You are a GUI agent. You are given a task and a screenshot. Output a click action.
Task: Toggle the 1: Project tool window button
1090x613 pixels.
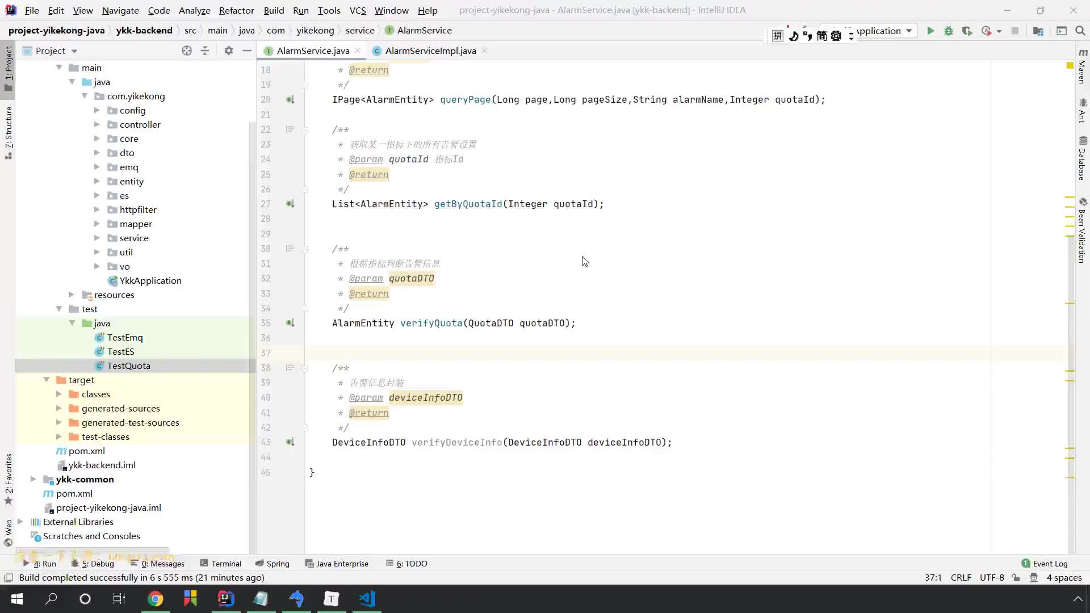coord(8,68)
